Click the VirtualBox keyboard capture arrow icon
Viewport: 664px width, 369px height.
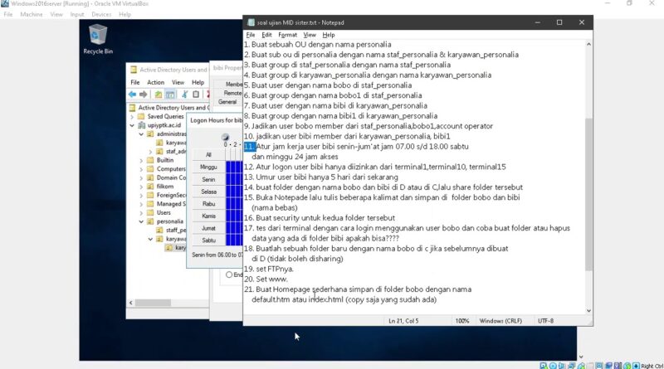coord(636,366)
